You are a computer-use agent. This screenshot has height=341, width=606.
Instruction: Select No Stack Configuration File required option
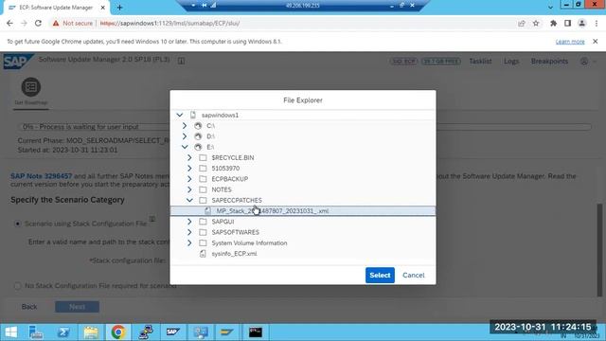[x=17, y=286]
